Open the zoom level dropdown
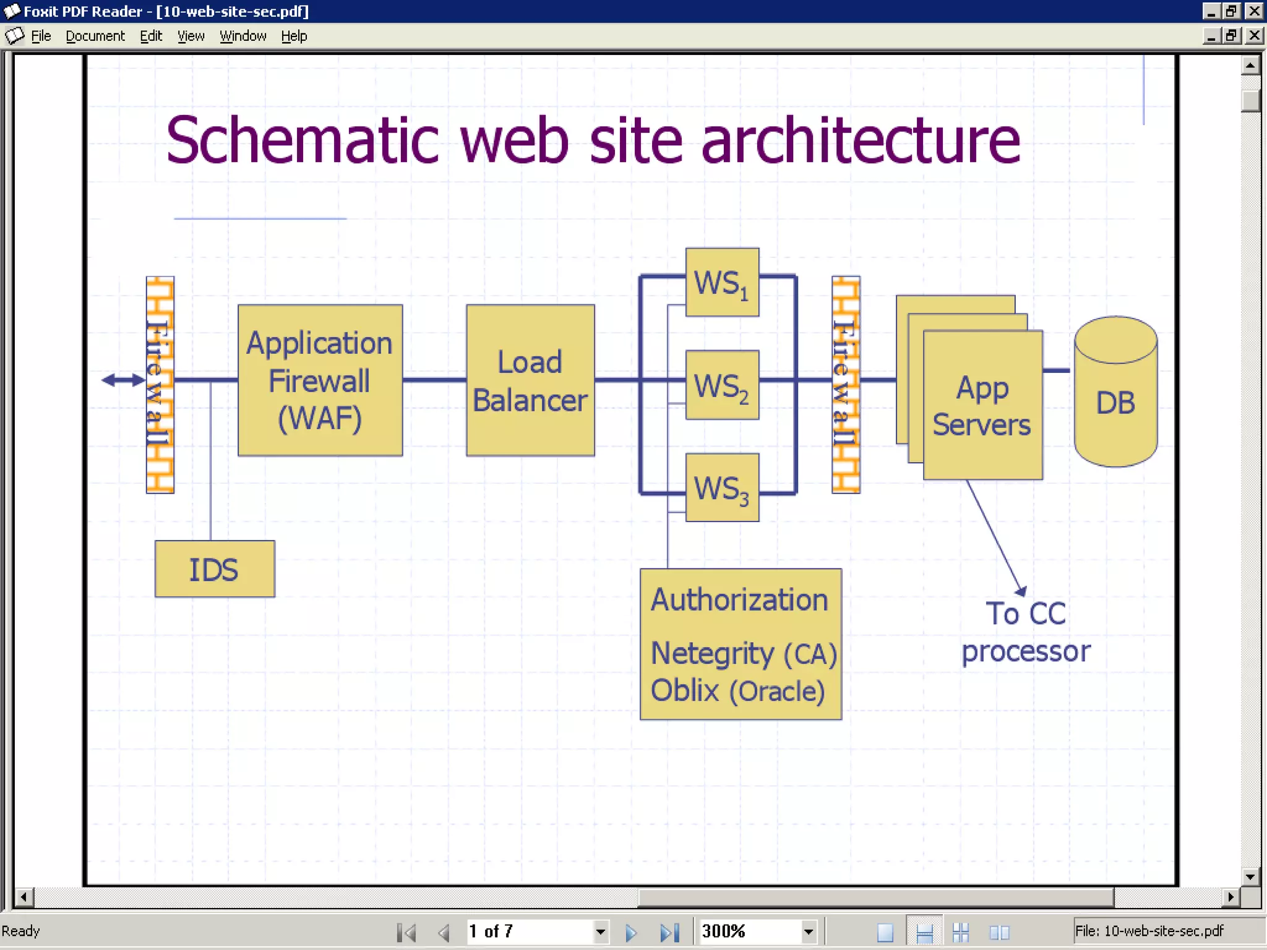Screen dimensions: 1267x950 click(808, 932)
